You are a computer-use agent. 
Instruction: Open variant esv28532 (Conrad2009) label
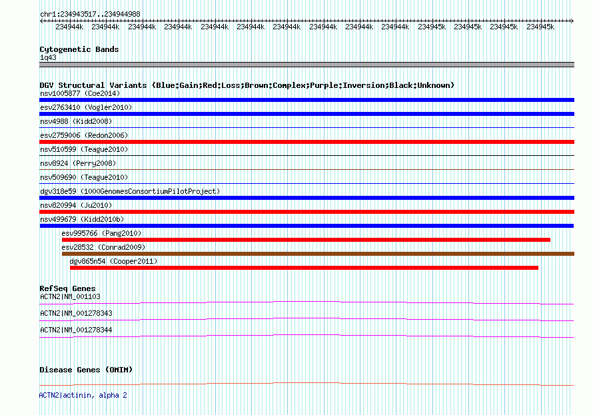pyautogui.click(x=103, y=247)
